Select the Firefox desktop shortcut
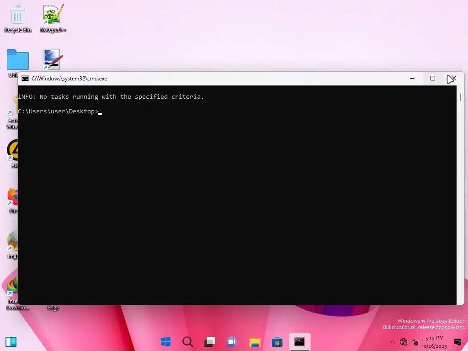This screenshot has width=468, height=351. 12,200
